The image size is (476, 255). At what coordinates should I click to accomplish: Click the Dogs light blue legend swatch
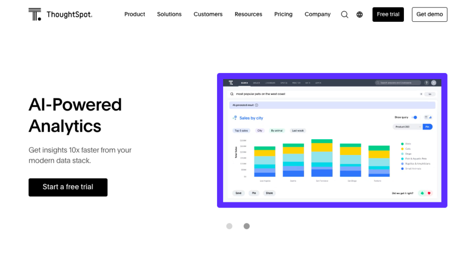point(402,154)
